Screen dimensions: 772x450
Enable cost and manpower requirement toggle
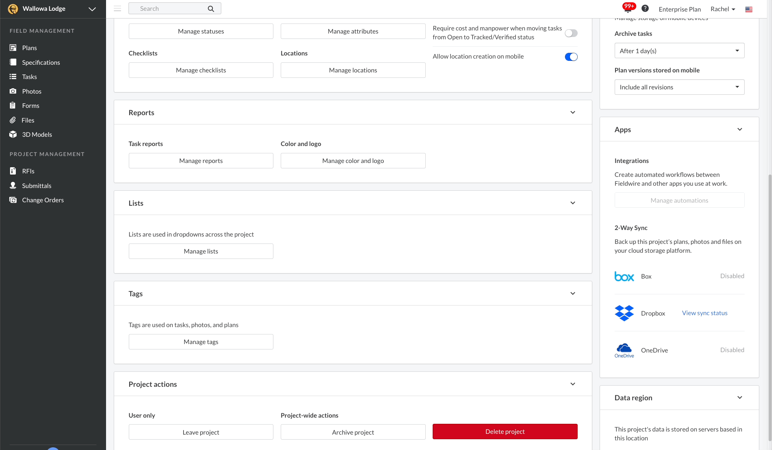(x=571, y=33)
